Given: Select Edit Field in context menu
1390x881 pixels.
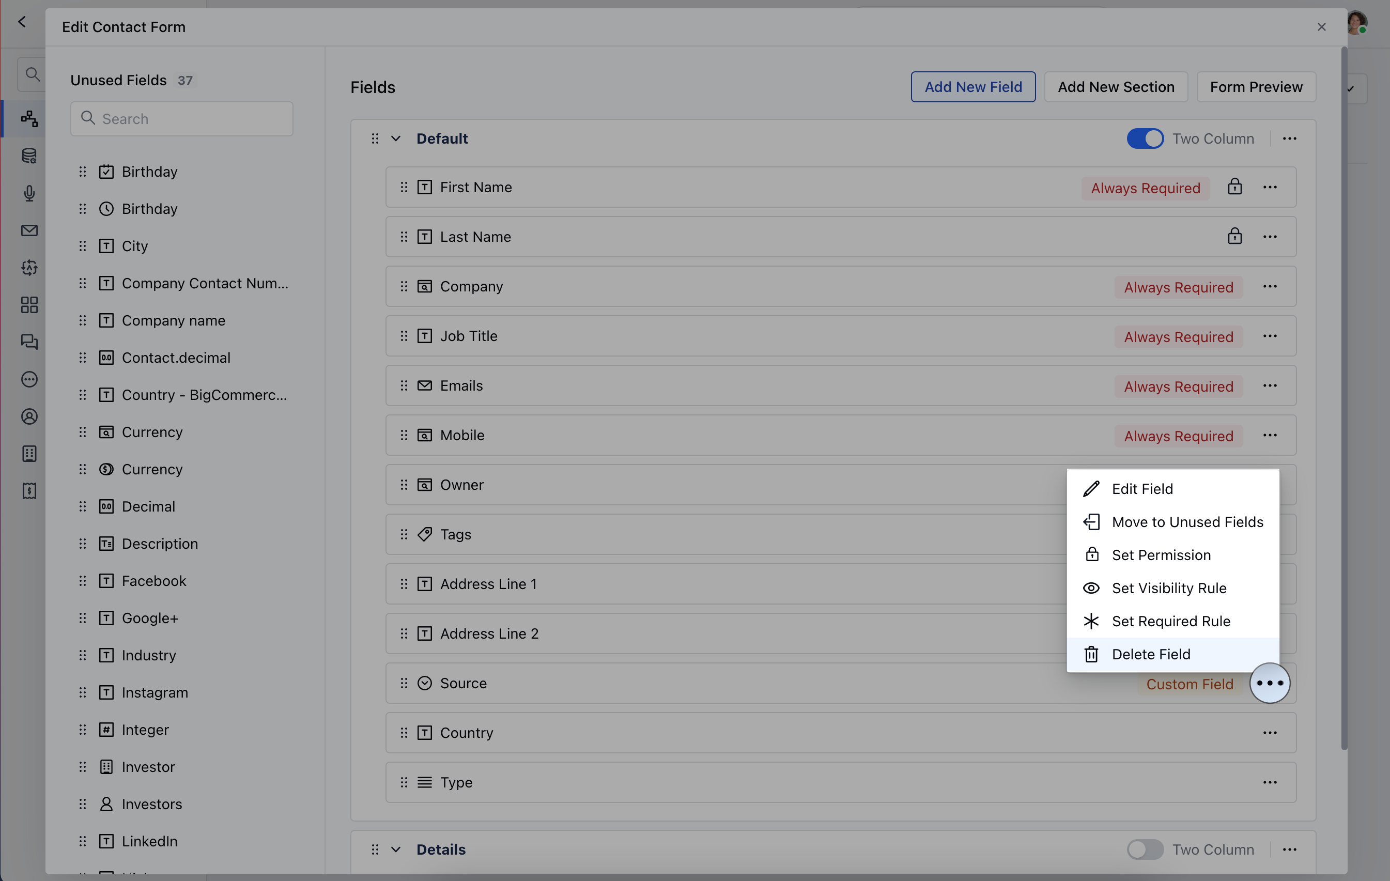Looking at the screenshot, I should click(1172, 489).
